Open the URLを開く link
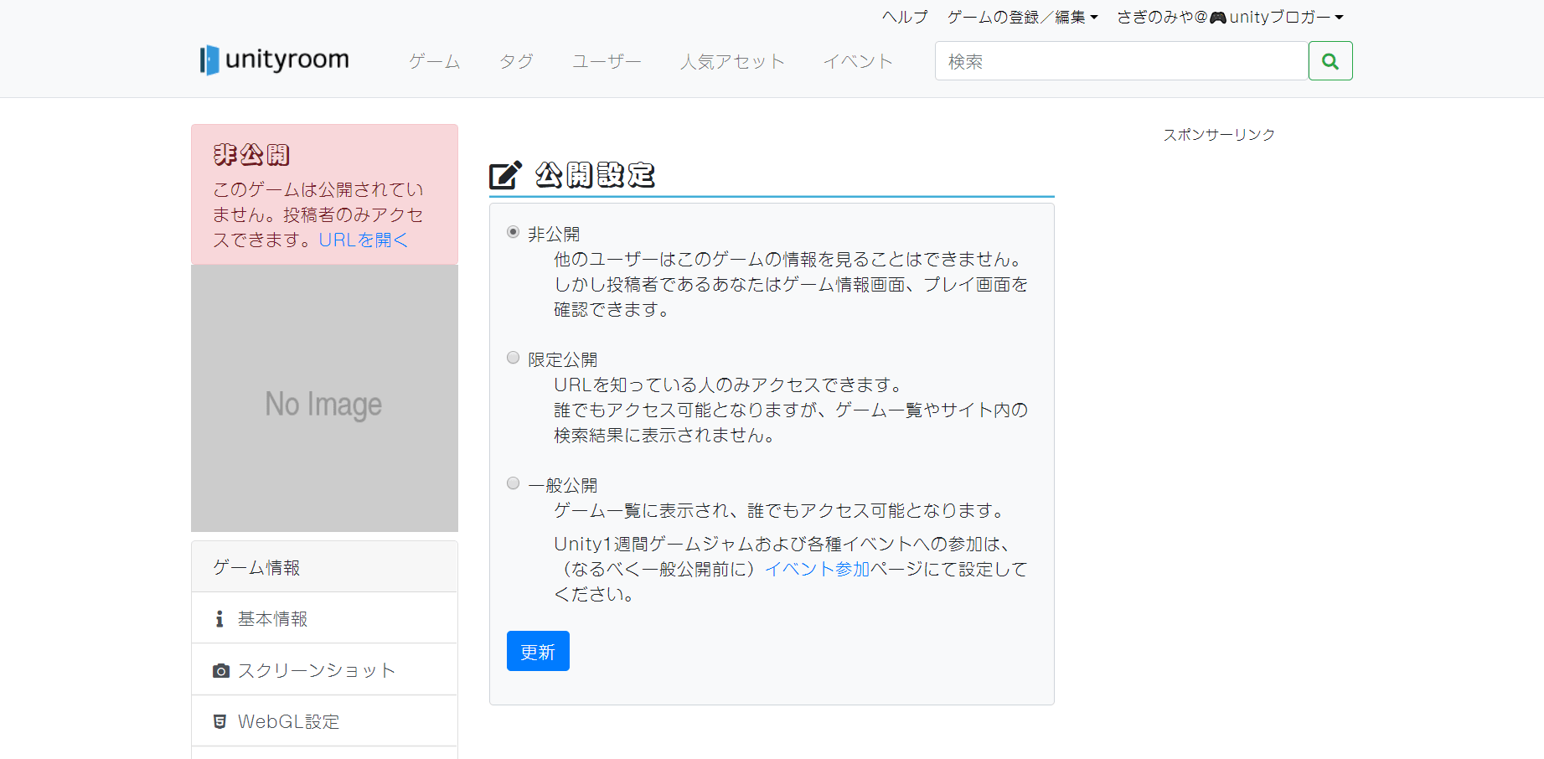1544x759 pixels. click(362, 240)
